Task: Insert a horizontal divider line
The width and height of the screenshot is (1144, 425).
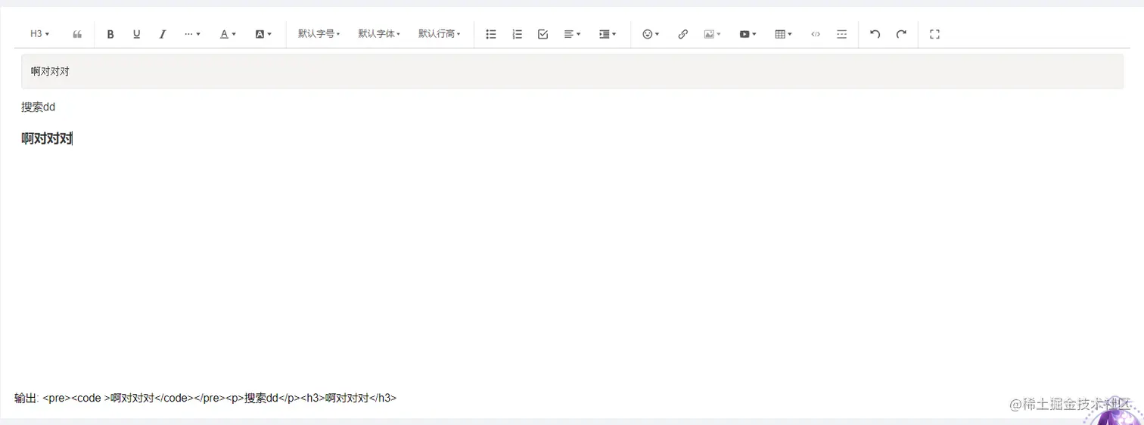Action: (x=841, y=34)
